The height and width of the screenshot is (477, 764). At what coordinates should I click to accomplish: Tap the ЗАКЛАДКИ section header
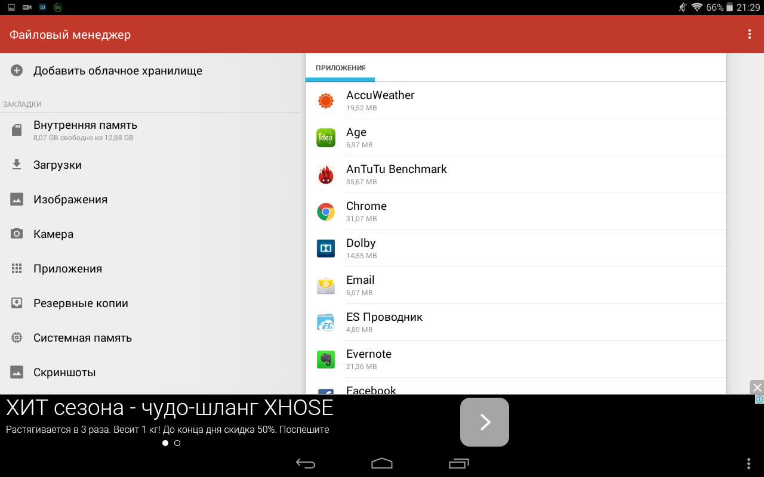tap(22, 104)
